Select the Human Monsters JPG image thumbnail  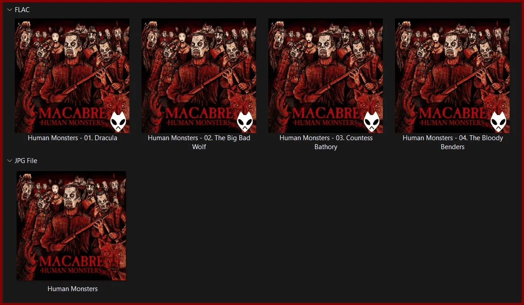[x=72, y=226]
